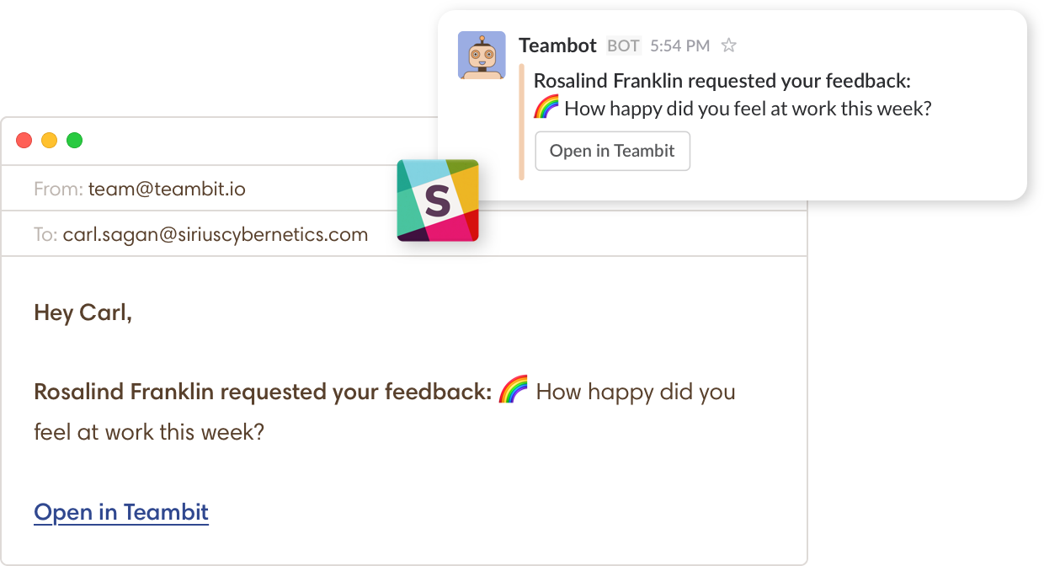
Task: Click the 5:54 PM message timestamp
Action: 679,45
